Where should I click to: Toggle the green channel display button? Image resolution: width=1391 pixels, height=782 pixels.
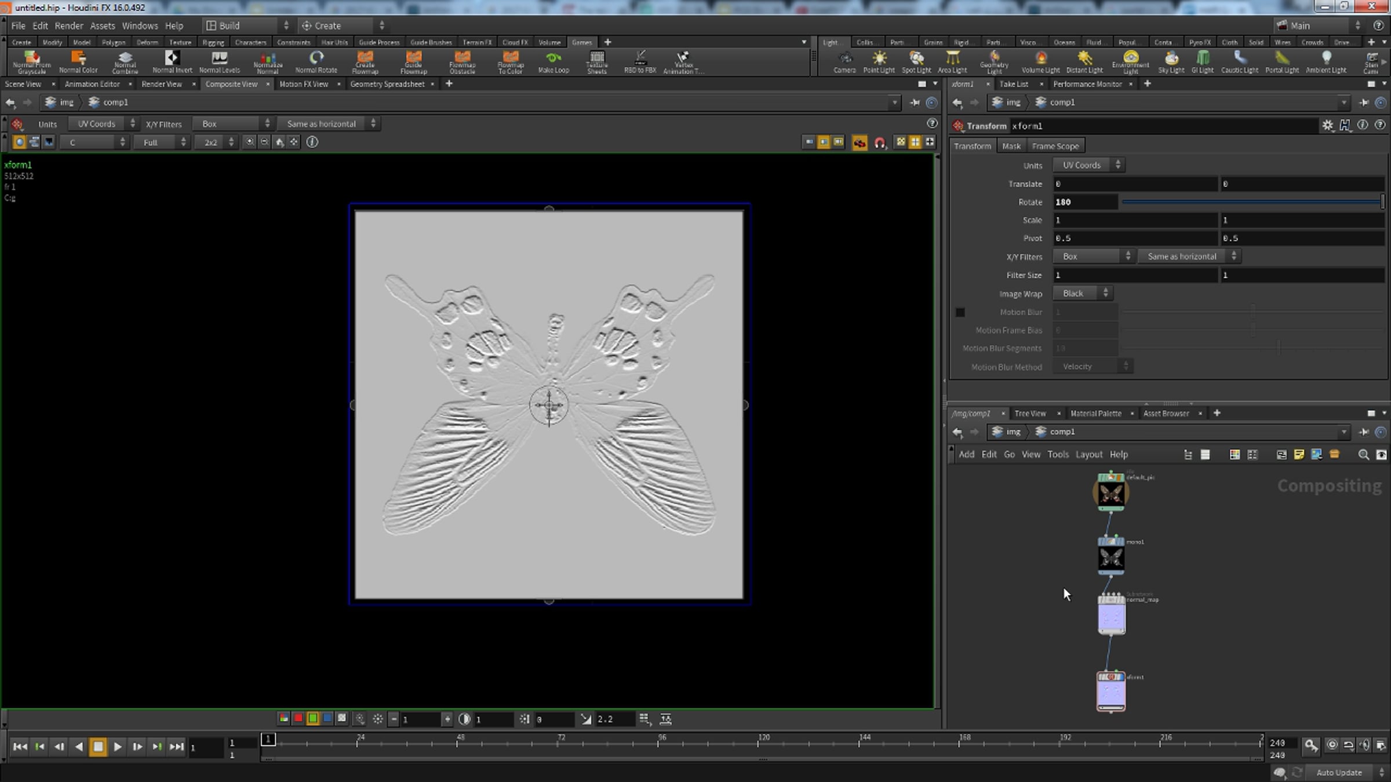[312, 718]
